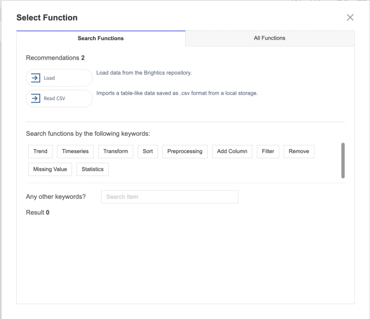Select the Trend keyword
This screenshot has width=370, height=319.
point(40,152)
